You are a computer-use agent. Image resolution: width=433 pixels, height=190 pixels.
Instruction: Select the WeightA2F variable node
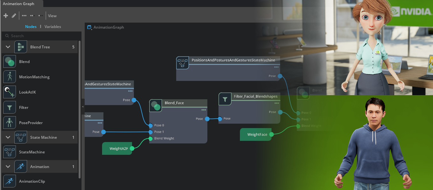click(x=117, y=149)
